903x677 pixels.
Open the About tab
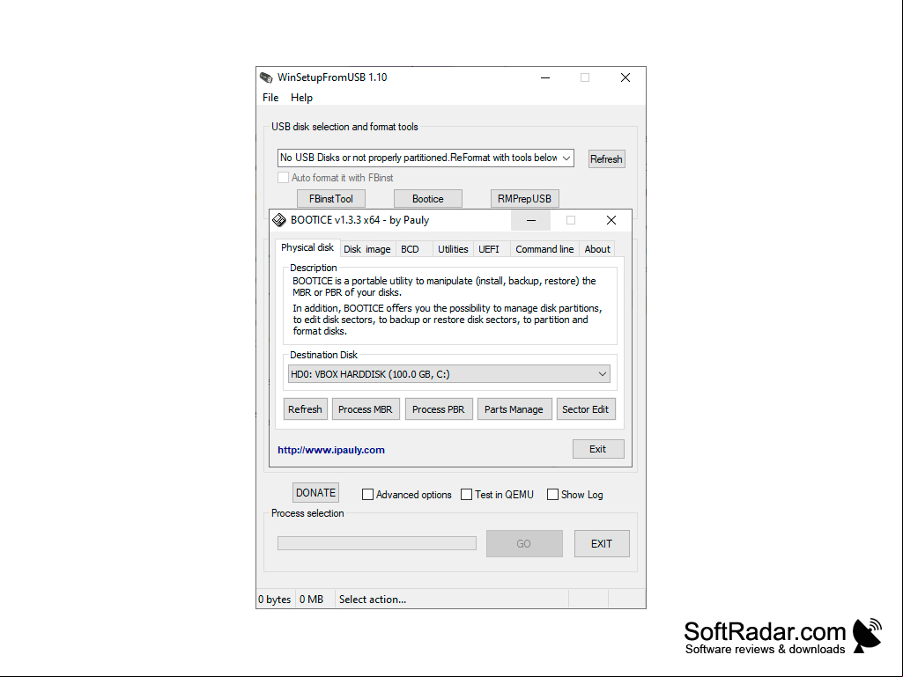[x=597, y=249]
